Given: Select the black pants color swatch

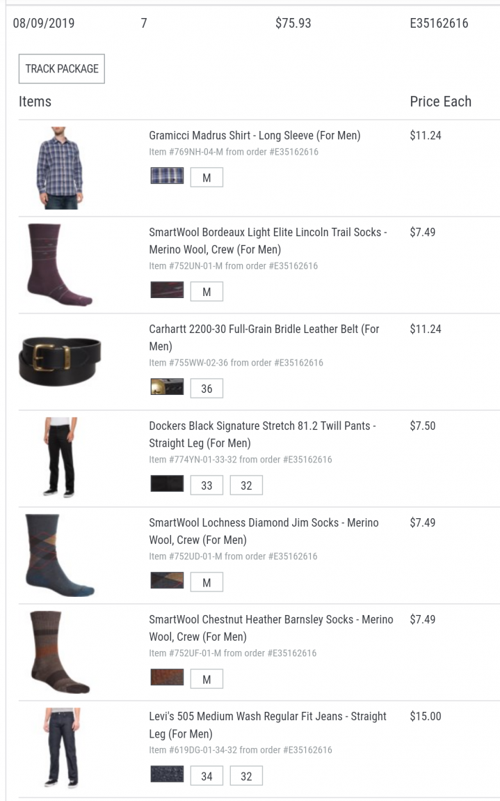Looking at the screenshot, I should coord(167,483).
